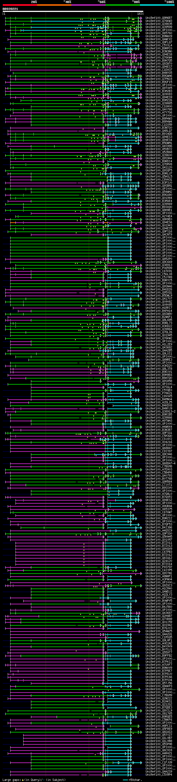
Task: Select the UniRef100_Q94ES8 label
Action: click(x=159, y=54)
